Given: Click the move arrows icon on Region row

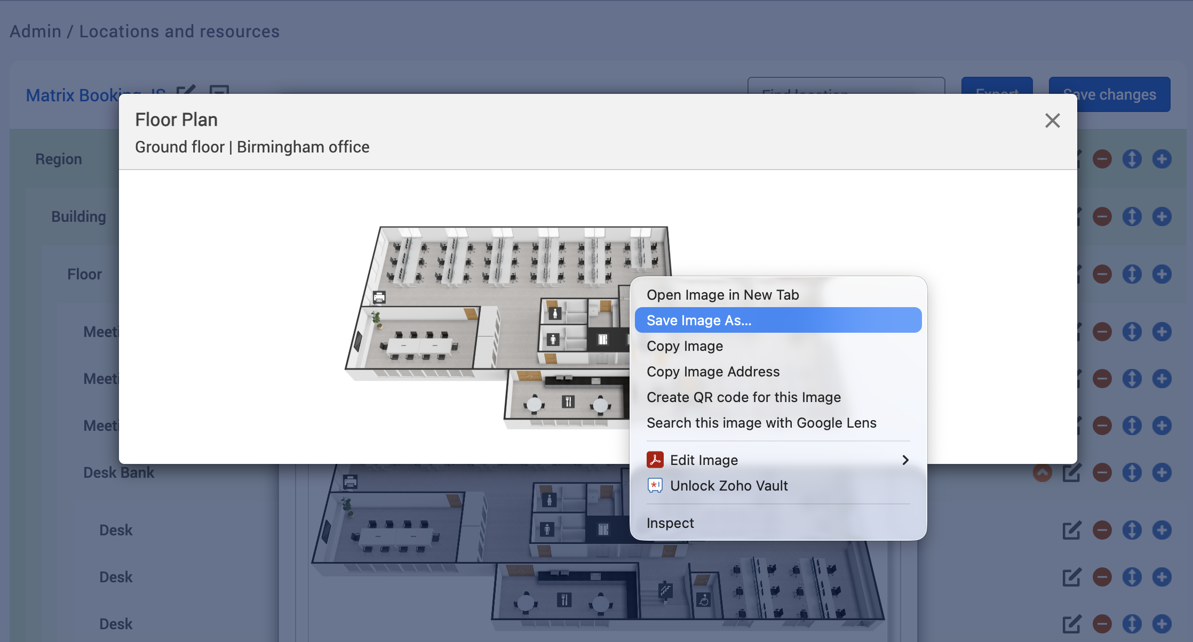Looking at the screenshot, I should click(x=1132, y=159).
